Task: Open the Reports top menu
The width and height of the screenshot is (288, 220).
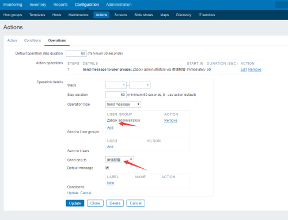Action: click(x=60, y=5)
